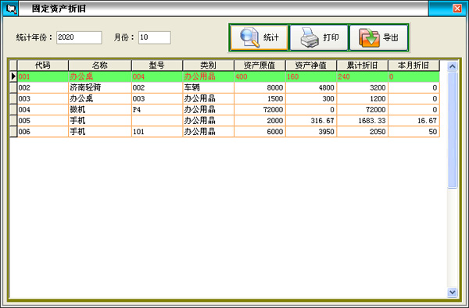Click the accumulated depreciation cell 3200
469x308 pixels.
click(362, 88)
